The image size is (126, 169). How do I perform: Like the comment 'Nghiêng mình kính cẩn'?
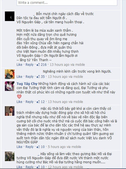(19, 77)
